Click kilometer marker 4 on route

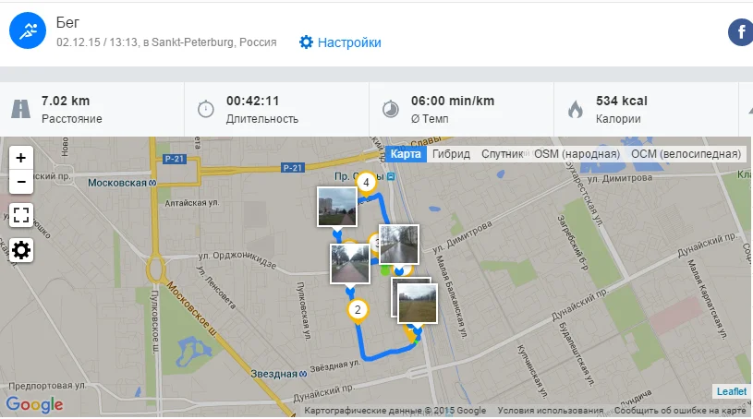click(366, 183)
